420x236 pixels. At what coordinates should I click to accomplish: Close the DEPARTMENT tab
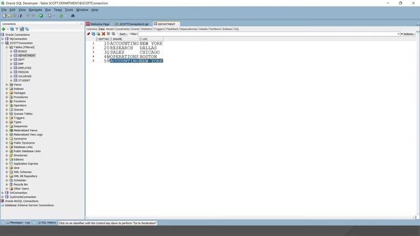pos(178,24)
